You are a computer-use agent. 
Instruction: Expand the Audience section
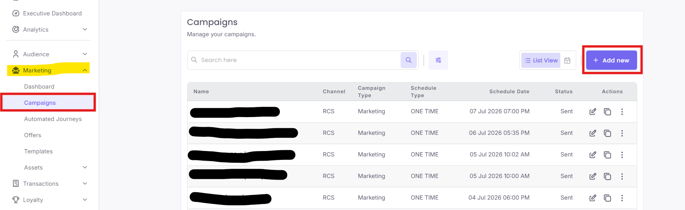coord(49,54)
